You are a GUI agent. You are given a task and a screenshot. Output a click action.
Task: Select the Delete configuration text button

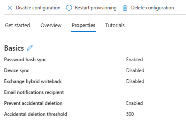pyautogui.click(x=152, y=8)
